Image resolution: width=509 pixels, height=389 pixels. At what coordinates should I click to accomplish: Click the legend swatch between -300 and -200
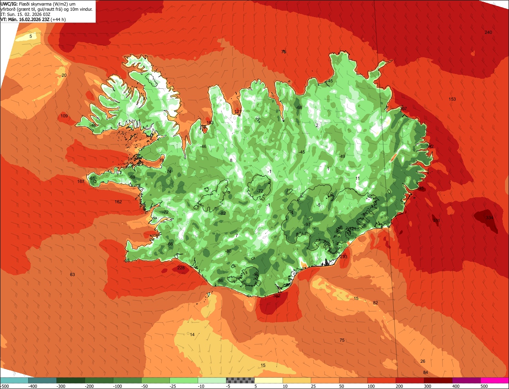[71, 380]
